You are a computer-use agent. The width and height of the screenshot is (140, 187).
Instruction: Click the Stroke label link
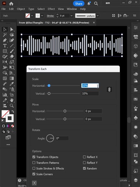click(50, 16)
